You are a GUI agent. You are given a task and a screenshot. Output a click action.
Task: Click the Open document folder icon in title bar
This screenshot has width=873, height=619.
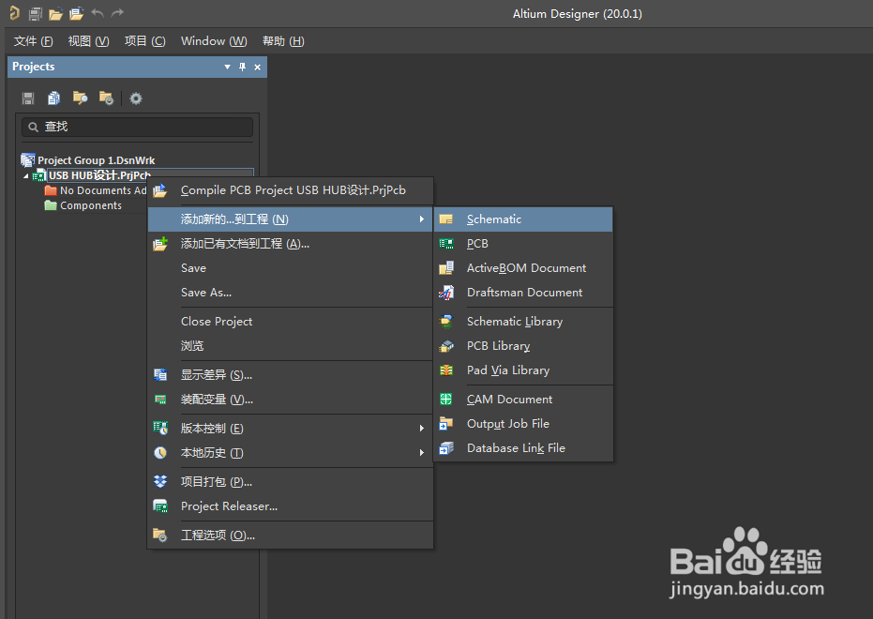point(55,13)
